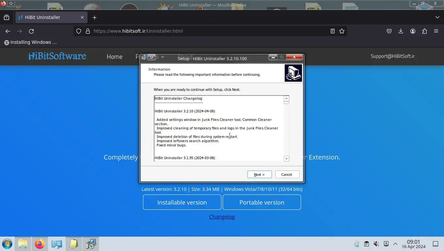
Task: Open the Firefox View button
Action: 7,17
